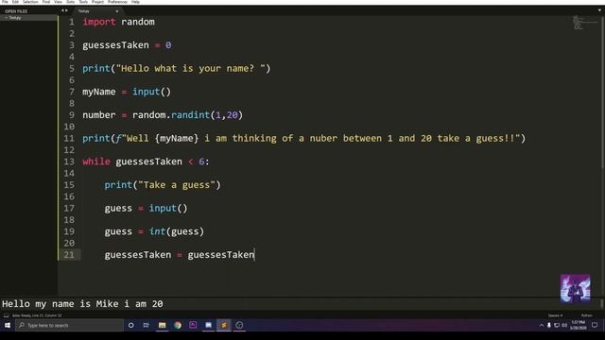
Task: Toggle the sidebar panel switcher icon
Action: click(x=6, y=315)
